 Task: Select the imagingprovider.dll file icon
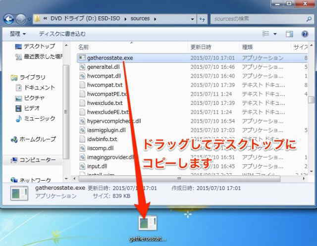(82, 157)
